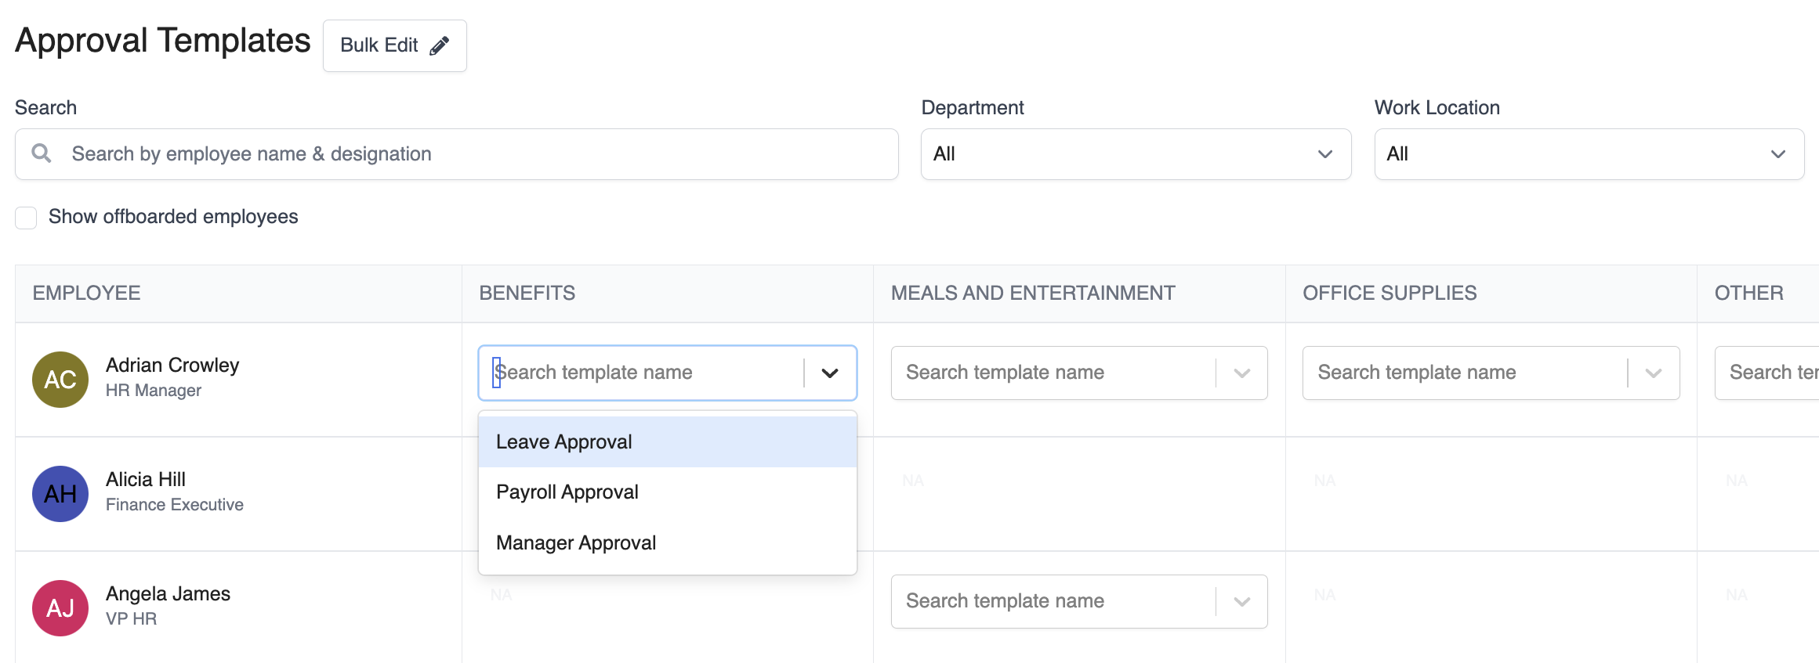Pick Manager Approval template option
Screen dimensions: 1819x663
576,543
